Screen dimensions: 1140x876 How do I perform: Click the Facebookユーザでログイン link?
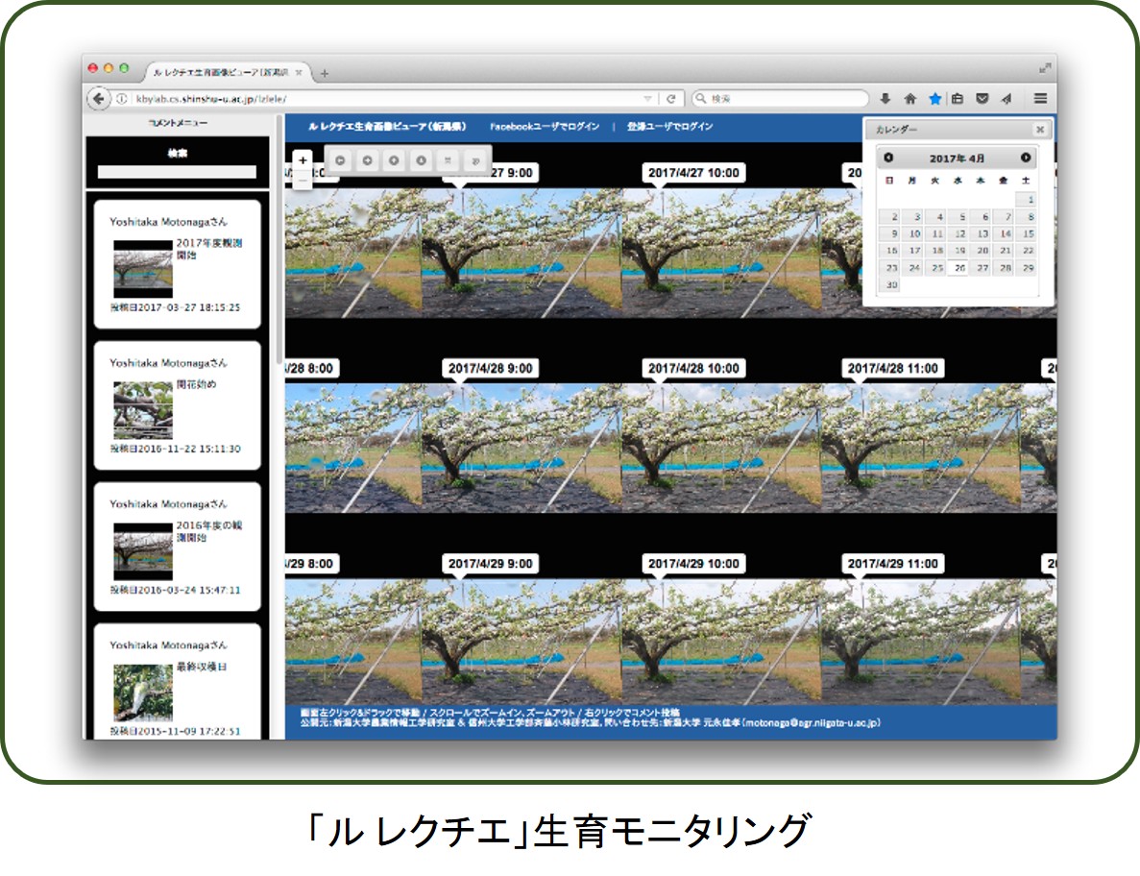(x=544, y=127)
